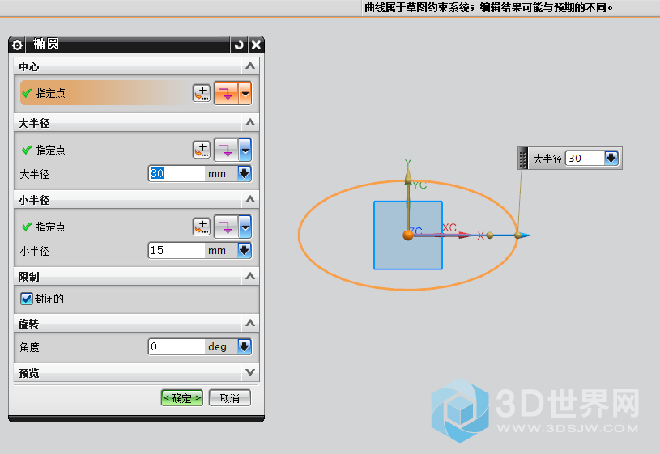
Task: Click inferred point icon in 中心 section
Action: pos(226,94)
